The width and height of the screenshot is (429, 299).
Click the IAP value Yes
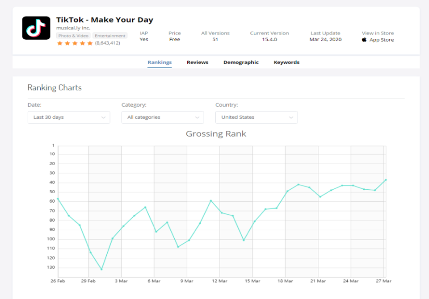tap(144, 40)
